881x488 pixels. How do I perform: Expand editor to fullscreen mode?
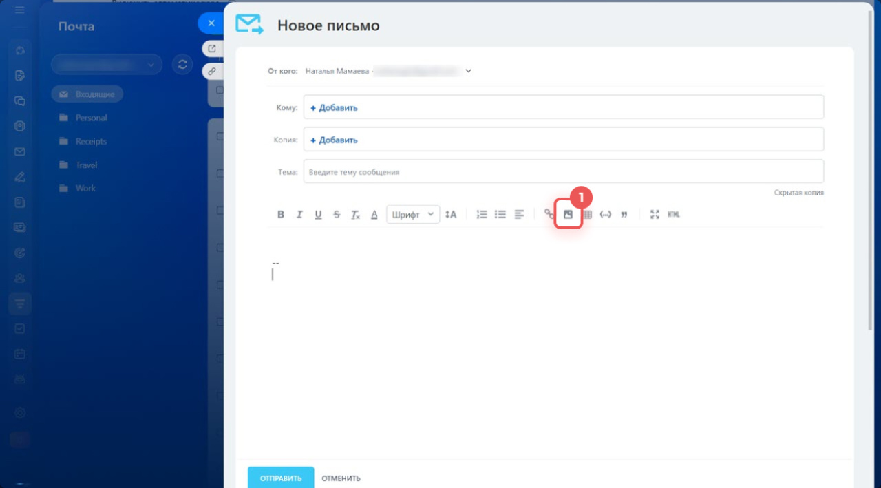655,215
